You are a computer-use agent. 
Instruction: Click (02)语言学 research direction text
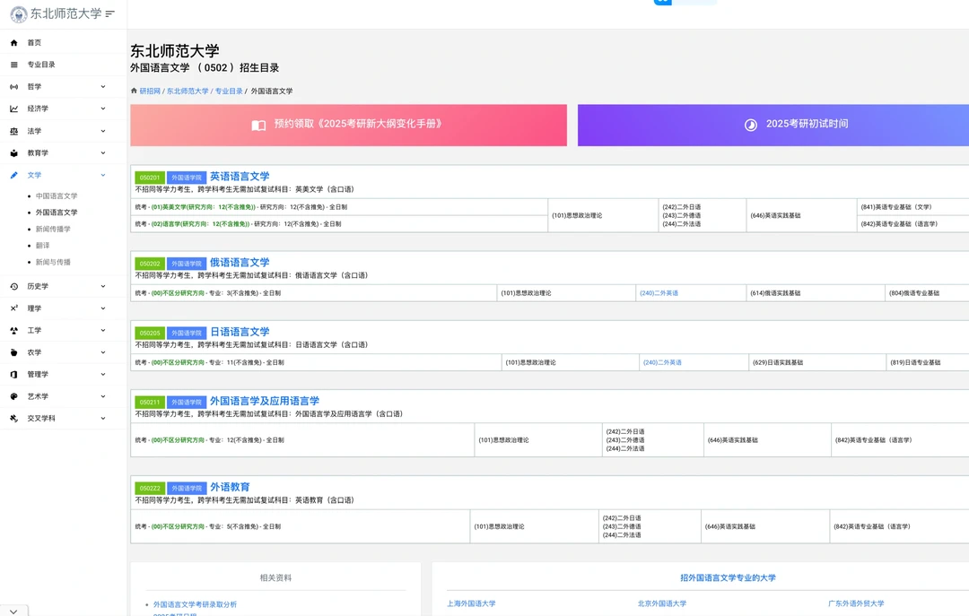coord(201,224)
